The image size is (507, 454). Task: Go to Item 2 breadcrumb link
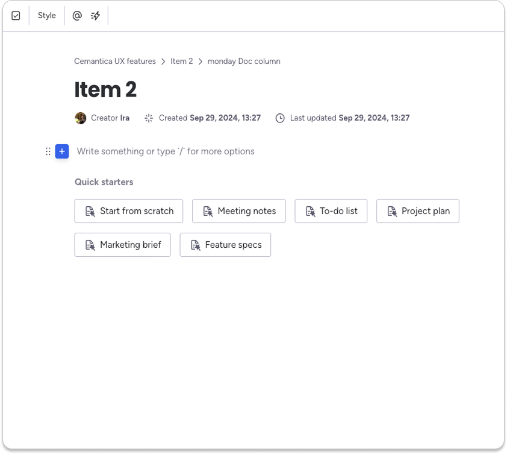[x=182, y=61]
